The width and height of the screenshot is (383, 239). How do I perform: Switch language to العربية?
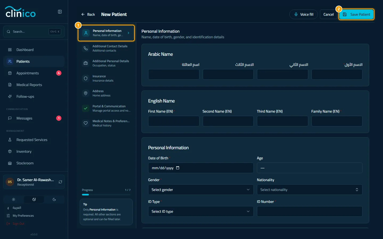(x=17, y=208)
